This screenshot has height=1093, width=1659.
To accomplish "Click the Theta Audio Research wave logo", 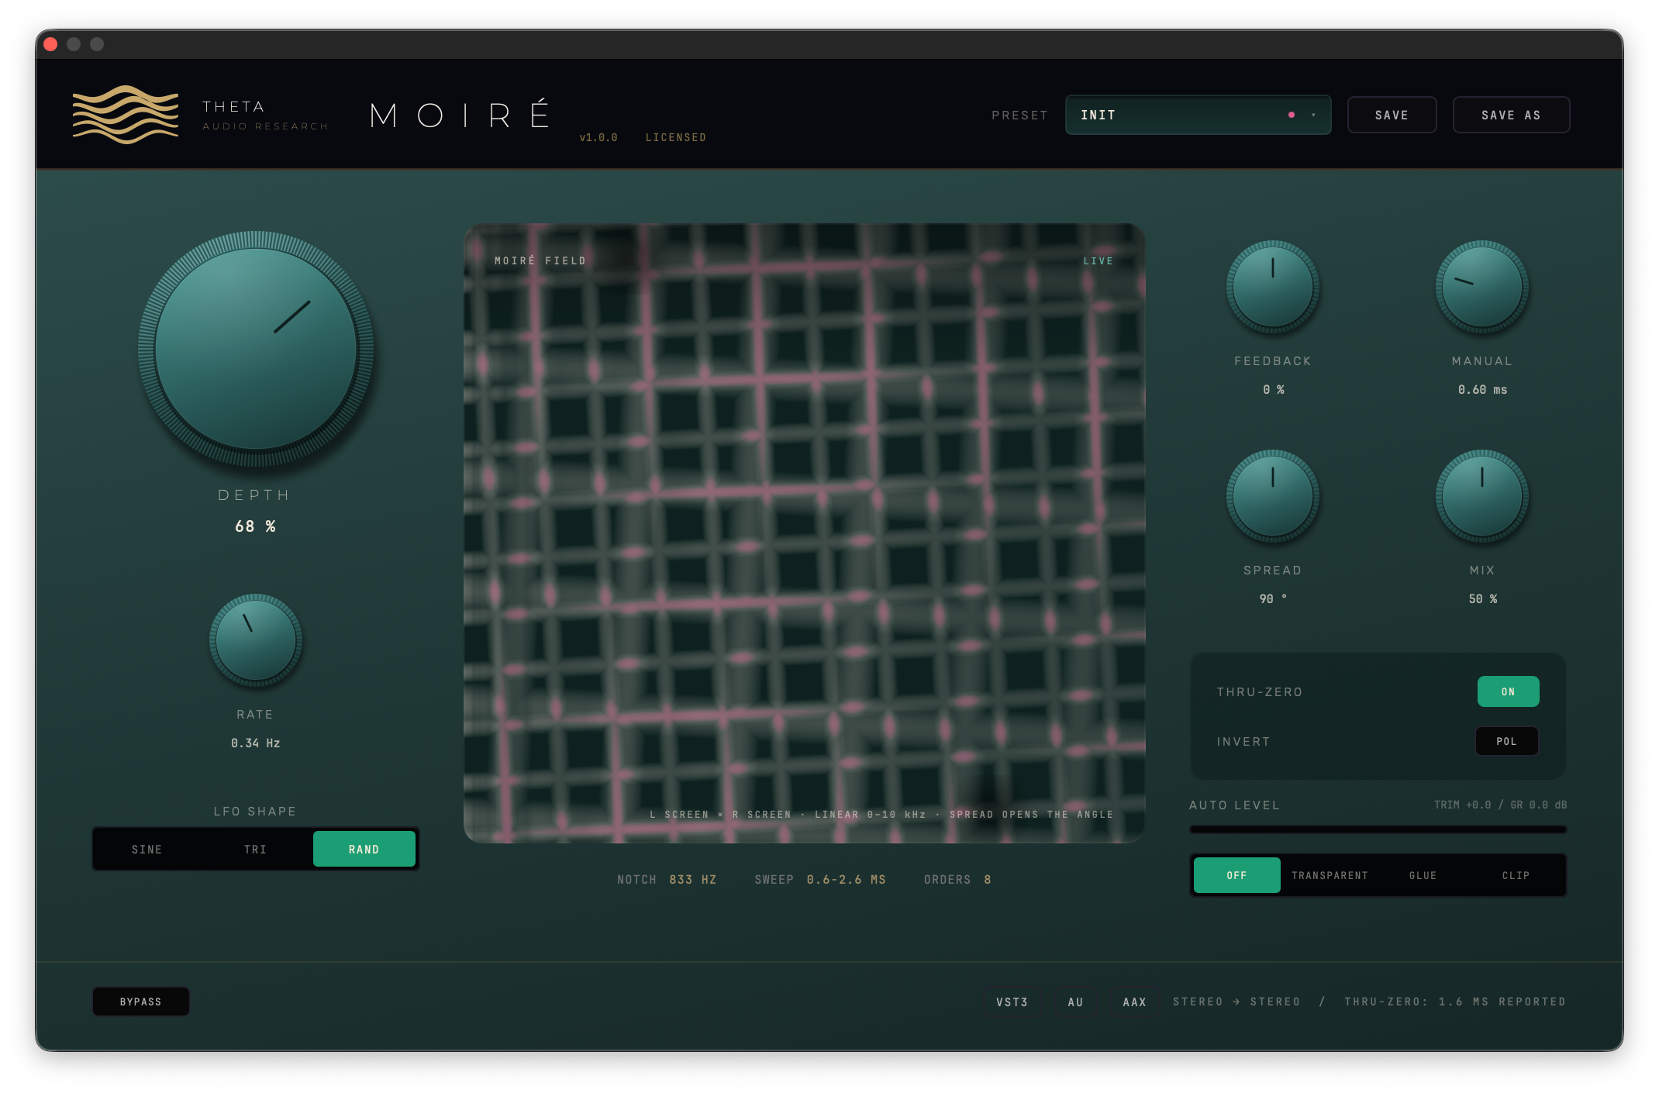I will pos(126,115).
